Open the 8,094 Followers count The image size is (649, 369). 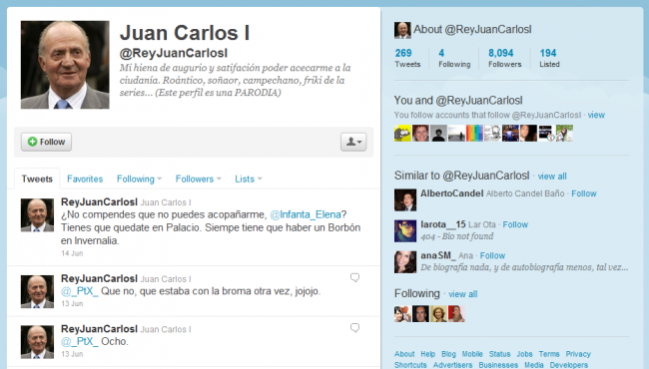coord(504,58)
